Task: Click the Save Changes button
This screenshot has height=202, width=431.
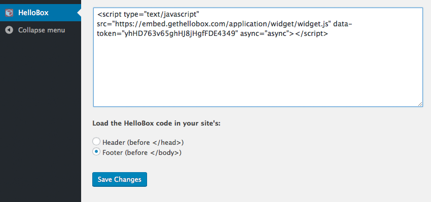Action: tap(120, 180)
